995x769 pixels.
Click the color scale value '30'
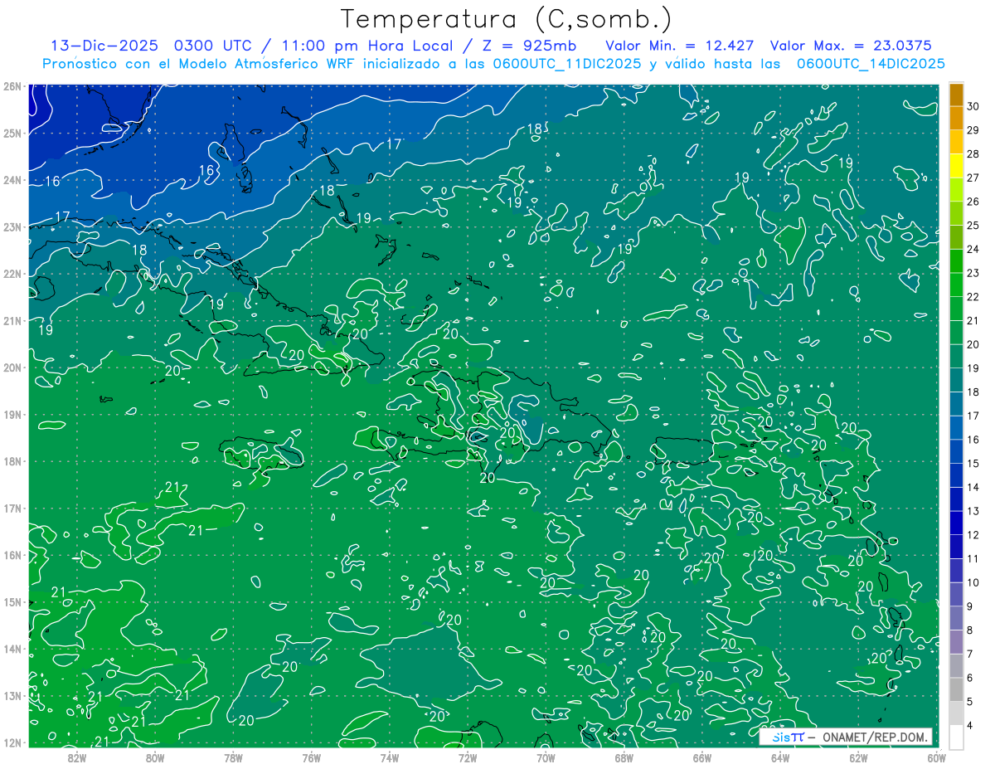coord(973,106)
